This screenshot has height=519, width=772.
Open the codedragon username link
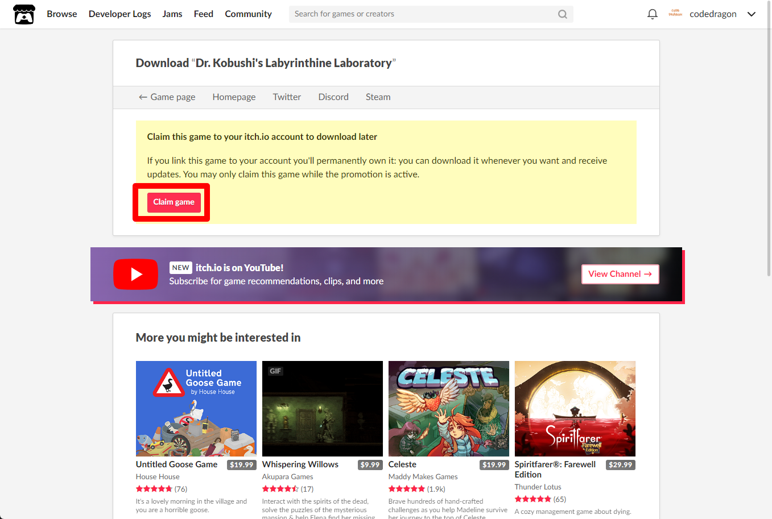(713, 14)
